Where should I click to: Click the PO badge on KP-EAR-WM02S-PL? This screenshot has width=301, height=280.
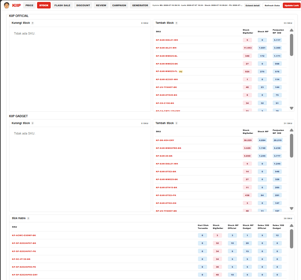coord(181,72)
